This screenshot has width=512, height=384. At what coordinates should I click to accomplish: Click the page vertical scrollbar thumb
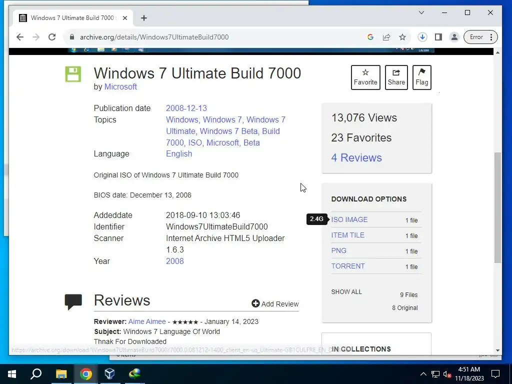[x=497, y=207]
